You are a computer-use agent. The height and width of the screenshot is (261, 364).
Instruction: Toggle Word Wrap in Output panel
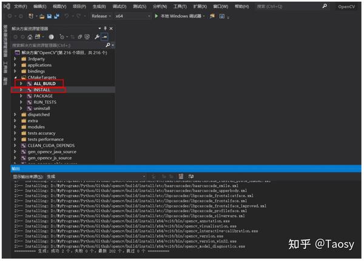[191, 176]
